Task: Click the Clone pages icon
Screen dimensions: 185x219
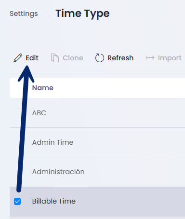Action: (55, 58)
